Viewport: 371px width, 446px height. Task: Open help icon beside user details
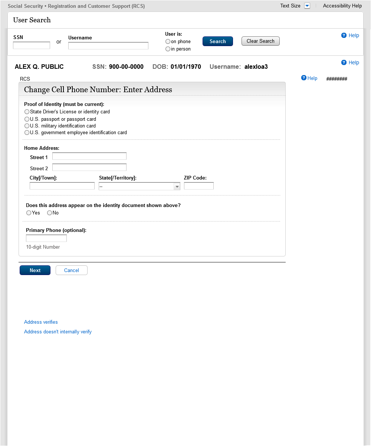point(344,62)
